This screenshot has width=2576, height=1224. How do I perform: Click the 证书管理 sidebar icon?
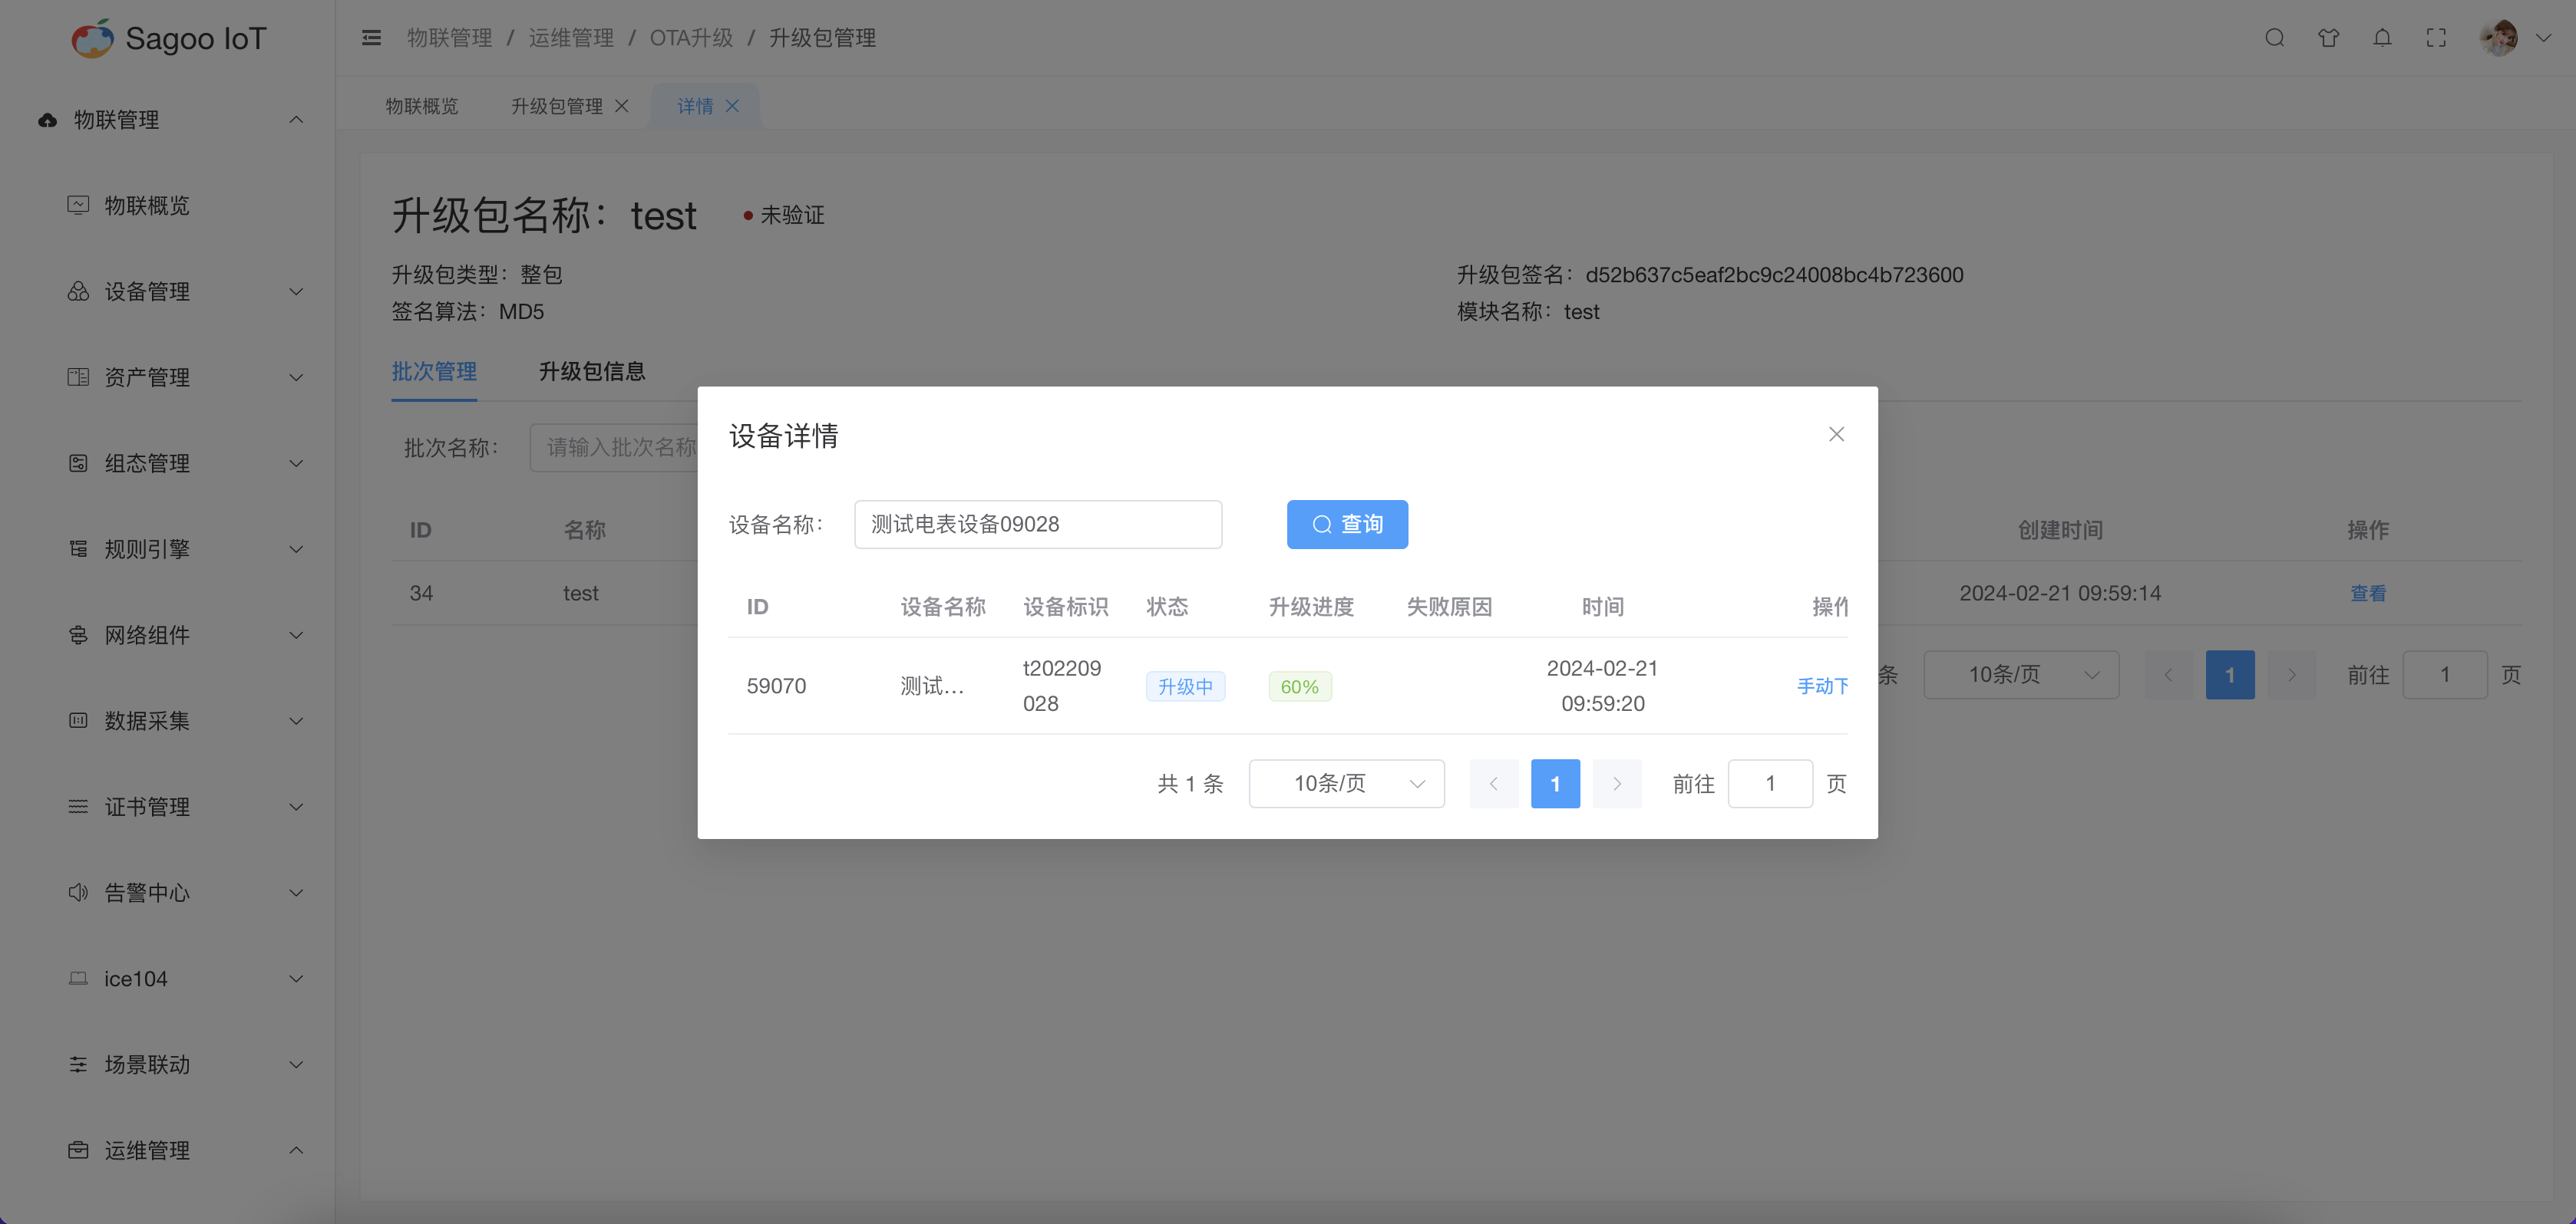tap(78, 806)
